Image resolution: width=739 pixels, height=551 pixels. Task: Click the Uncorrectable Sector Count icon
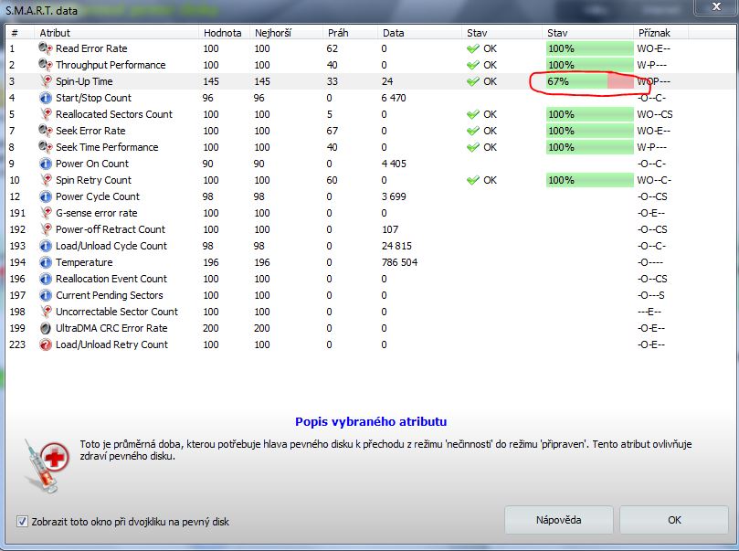point(46,312)
